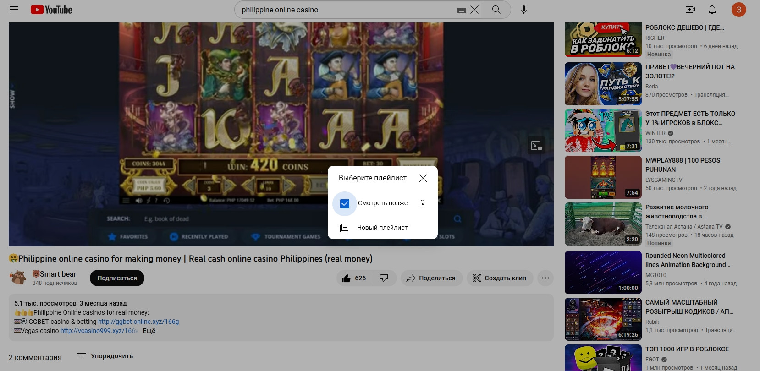This screenshot has width=760, height=371.
Task: Uncheck Смотреть позже checkbox
Action: (345, 203)
